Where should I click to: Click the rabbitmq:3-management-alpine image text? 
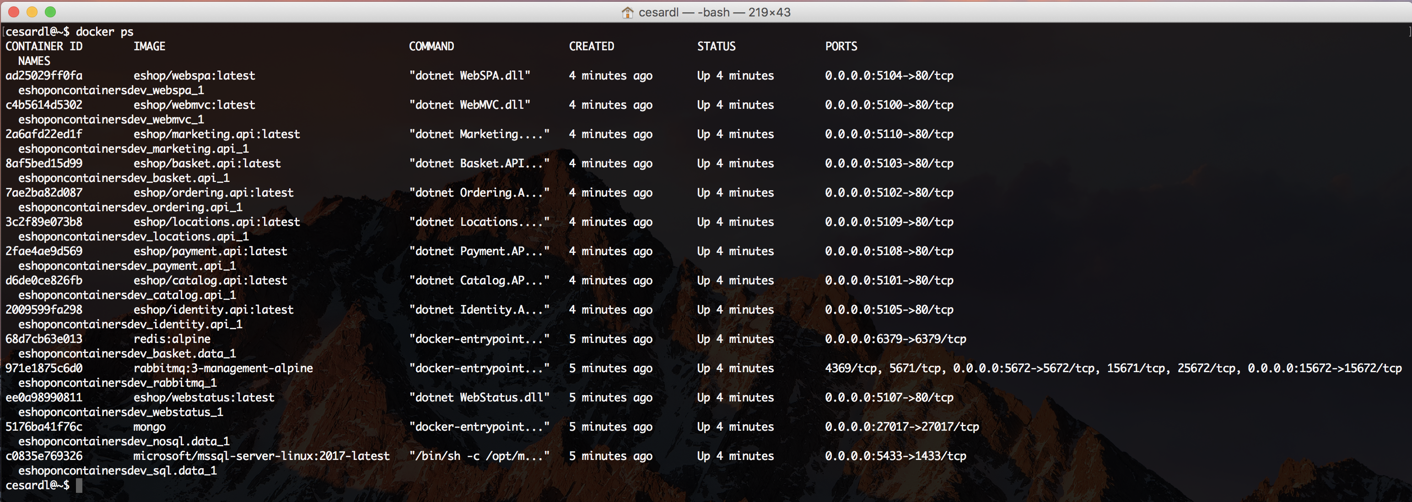(223, 368)
